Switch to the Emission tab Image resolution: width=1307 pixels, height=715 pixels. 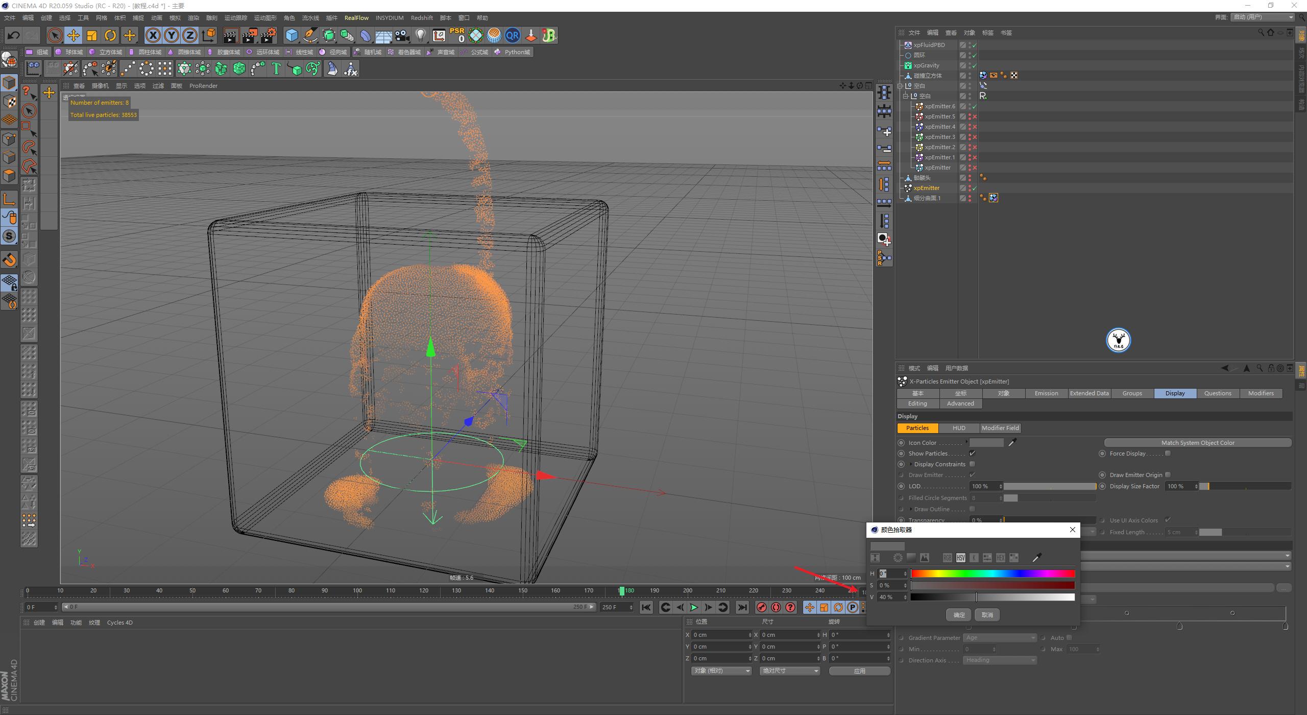pyautogui.click(x=1046, y=393)
